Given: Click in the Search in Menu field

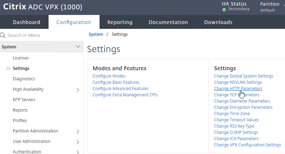Looking at the screenshot, I should tap(42, 35).
